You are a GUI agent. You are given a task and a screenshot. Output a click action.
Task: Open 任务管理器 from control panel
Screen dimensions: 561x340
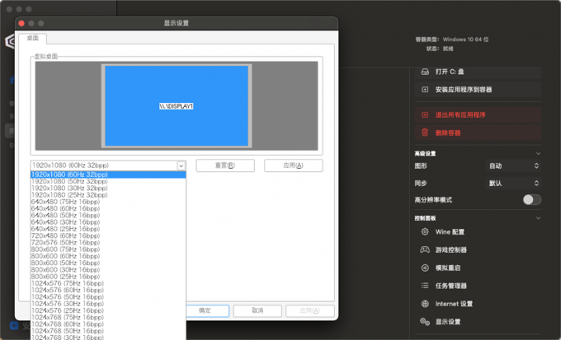(450, 286)
